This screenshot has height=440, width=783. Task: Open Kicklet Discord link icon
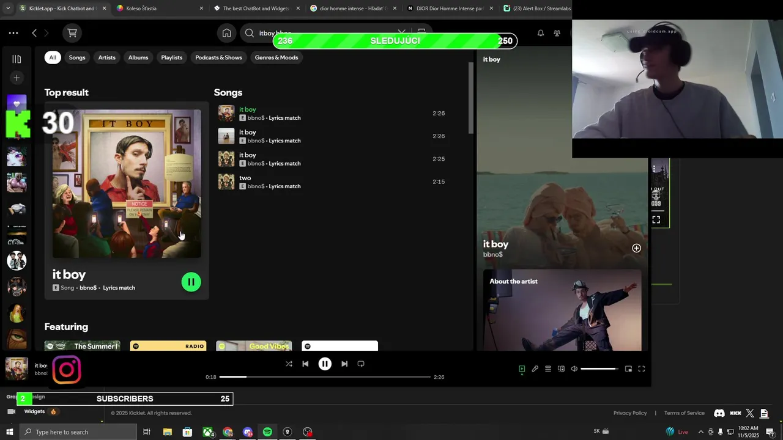click(719, 413)
